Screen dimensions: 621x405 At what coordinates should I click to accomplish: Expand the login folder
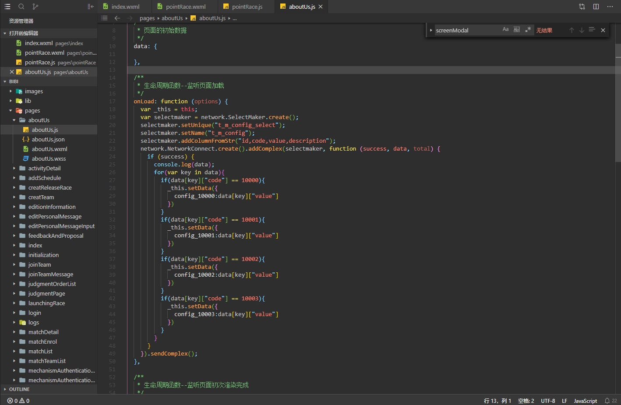coord(14,313)
